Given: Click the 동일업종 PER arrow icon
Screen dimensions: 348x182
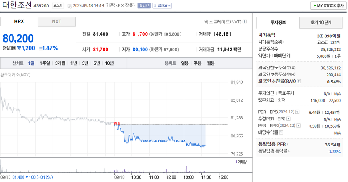Looking at the screenshot, I should pos(288,144).
